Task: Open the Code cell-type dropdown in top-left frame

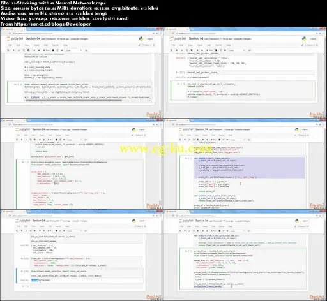Action: tap(73, 50)
